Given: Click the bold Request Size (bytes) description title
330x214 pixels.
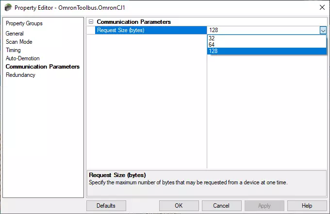Looking at the screenshot, I should [117, 175].
